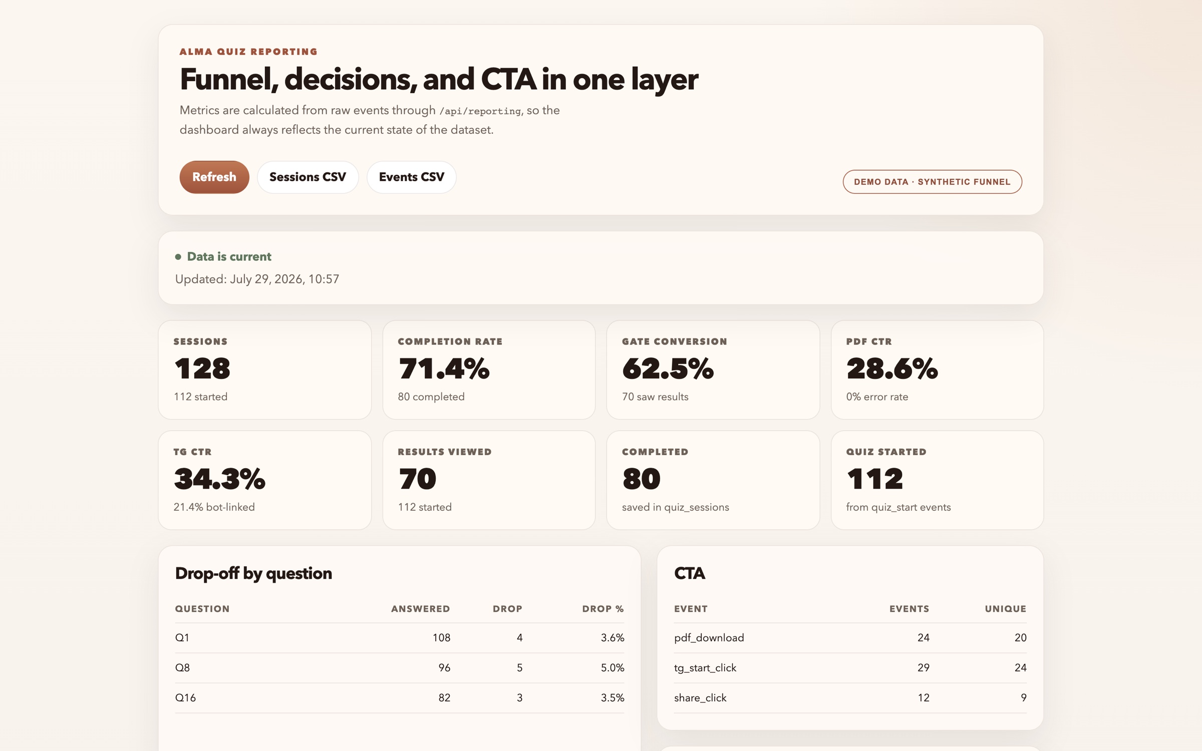
Task: Click the green Data is current indicator dot
Action: (x=178, y=257)
